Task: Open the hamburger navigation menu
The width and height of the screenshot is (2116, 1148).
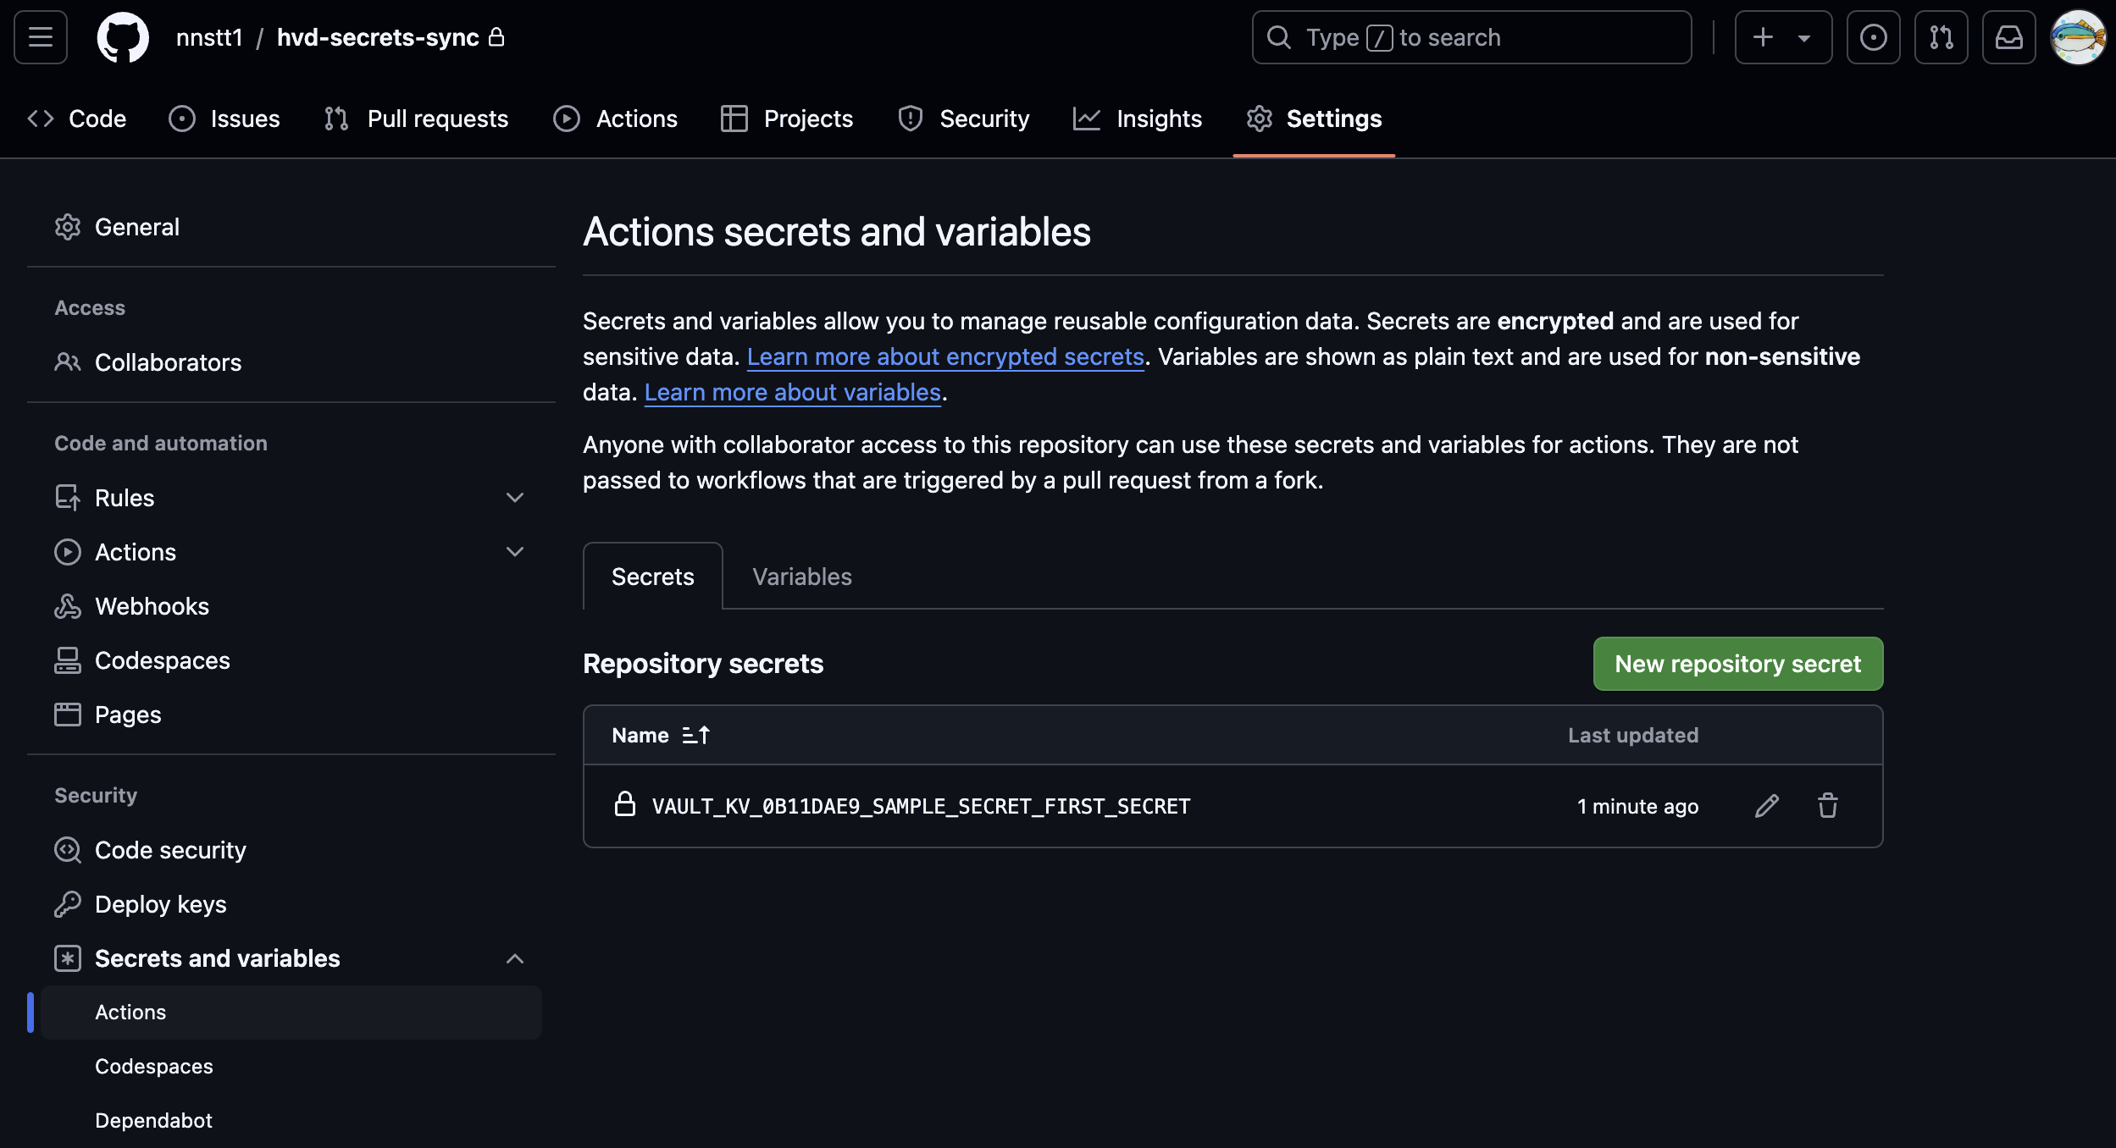Action: click(x=41, y=37)
